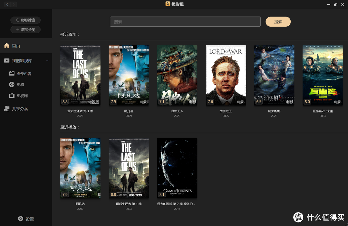This screenshot has height=226, width=348.
Task: Click the 极影视 app logo icon
Action: pos(168,4)
